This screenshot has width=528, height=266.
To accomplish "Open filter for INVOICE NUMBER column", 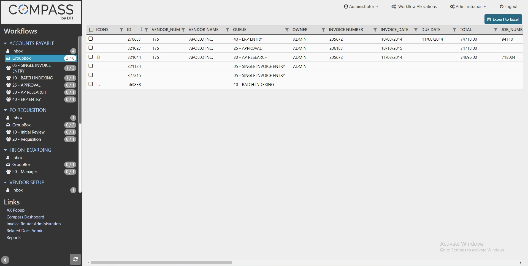I will pyautogui.click(x=375, y=30).
